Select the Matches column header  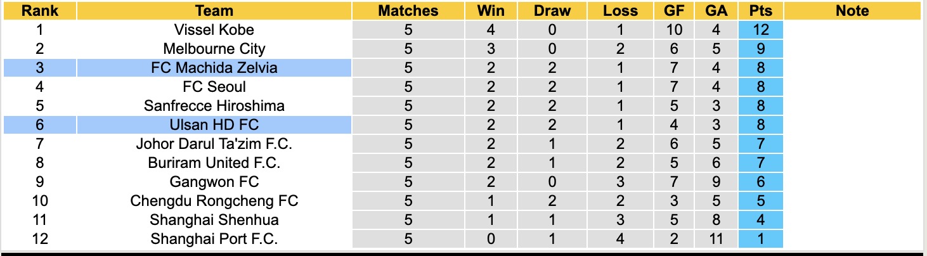tap(408, 11)
